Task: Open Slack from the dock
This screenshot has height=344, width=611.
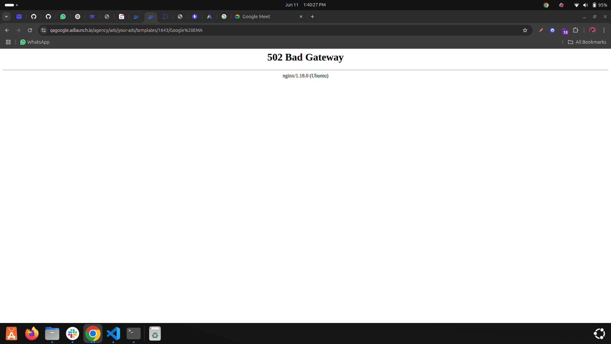Action: pos(73,333)
